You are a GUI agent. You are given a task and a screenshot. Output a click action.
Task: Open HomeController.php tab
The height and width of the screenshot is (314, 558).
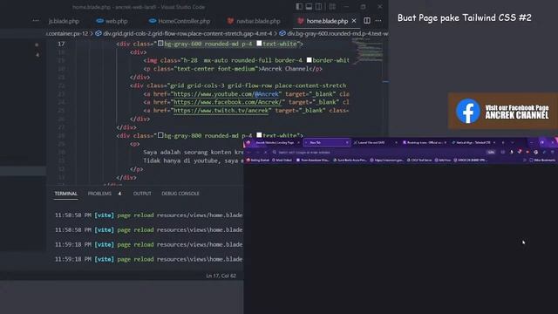point(180,21)
